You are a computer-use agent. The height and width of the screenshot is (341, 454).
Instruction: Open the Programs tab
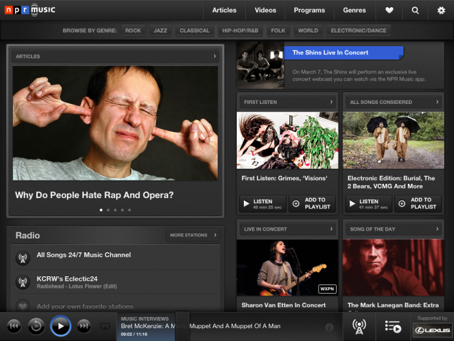click(x=309, y=10)
